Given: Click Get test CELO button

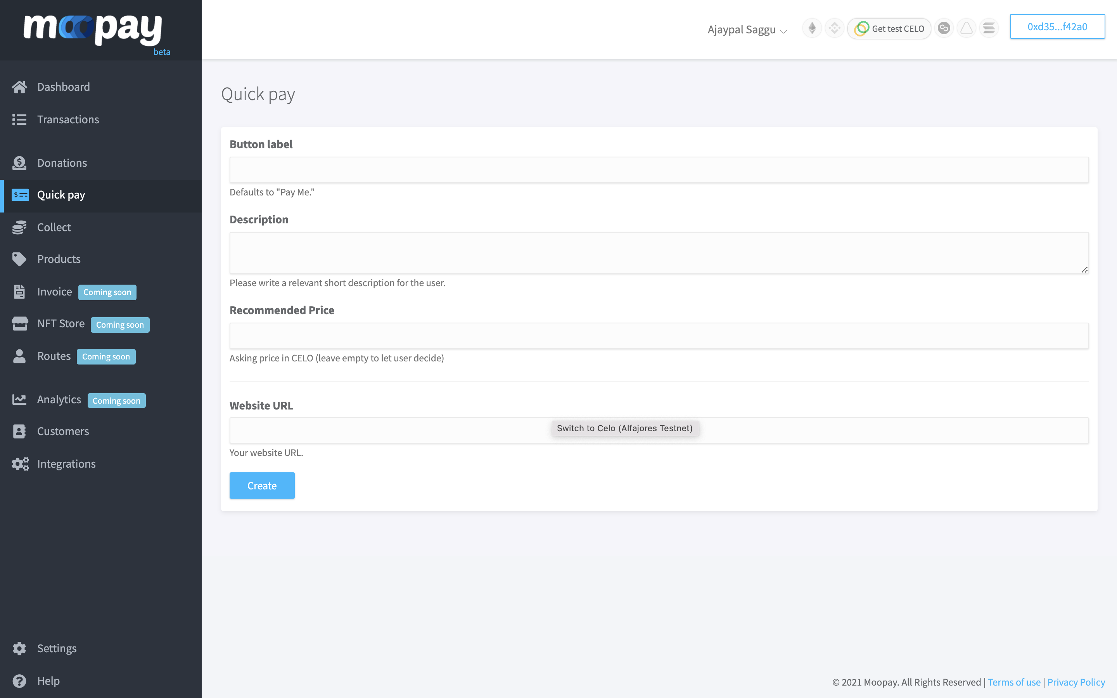Looking at the screenshot, I should [x=889, y=29].
